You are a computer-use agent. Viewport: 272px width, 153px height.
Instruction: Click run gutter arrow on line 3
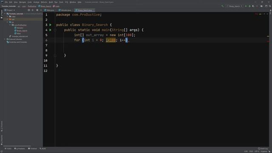51,25
